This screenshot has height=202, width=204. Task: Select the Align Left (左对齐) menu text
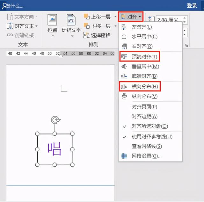point(142,27)
